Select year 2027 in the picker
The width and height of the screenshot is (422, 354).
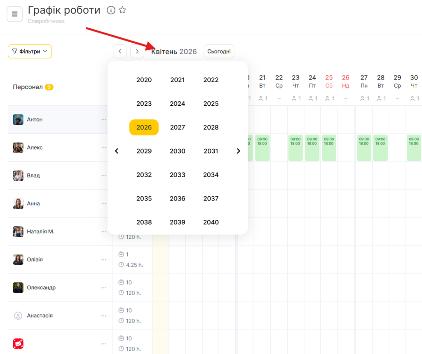177,128
